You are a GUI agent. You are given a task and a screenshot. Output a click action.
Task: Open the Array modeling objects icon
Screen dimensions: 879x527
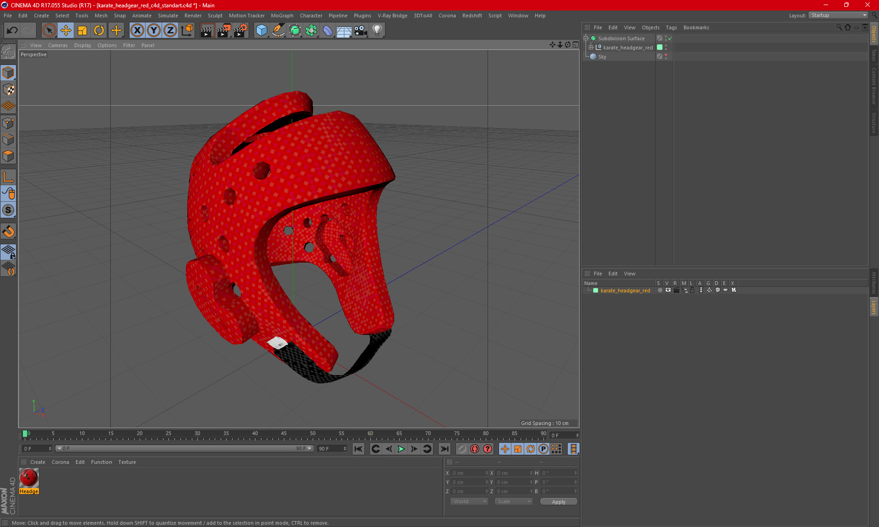(x=311, y=31)
